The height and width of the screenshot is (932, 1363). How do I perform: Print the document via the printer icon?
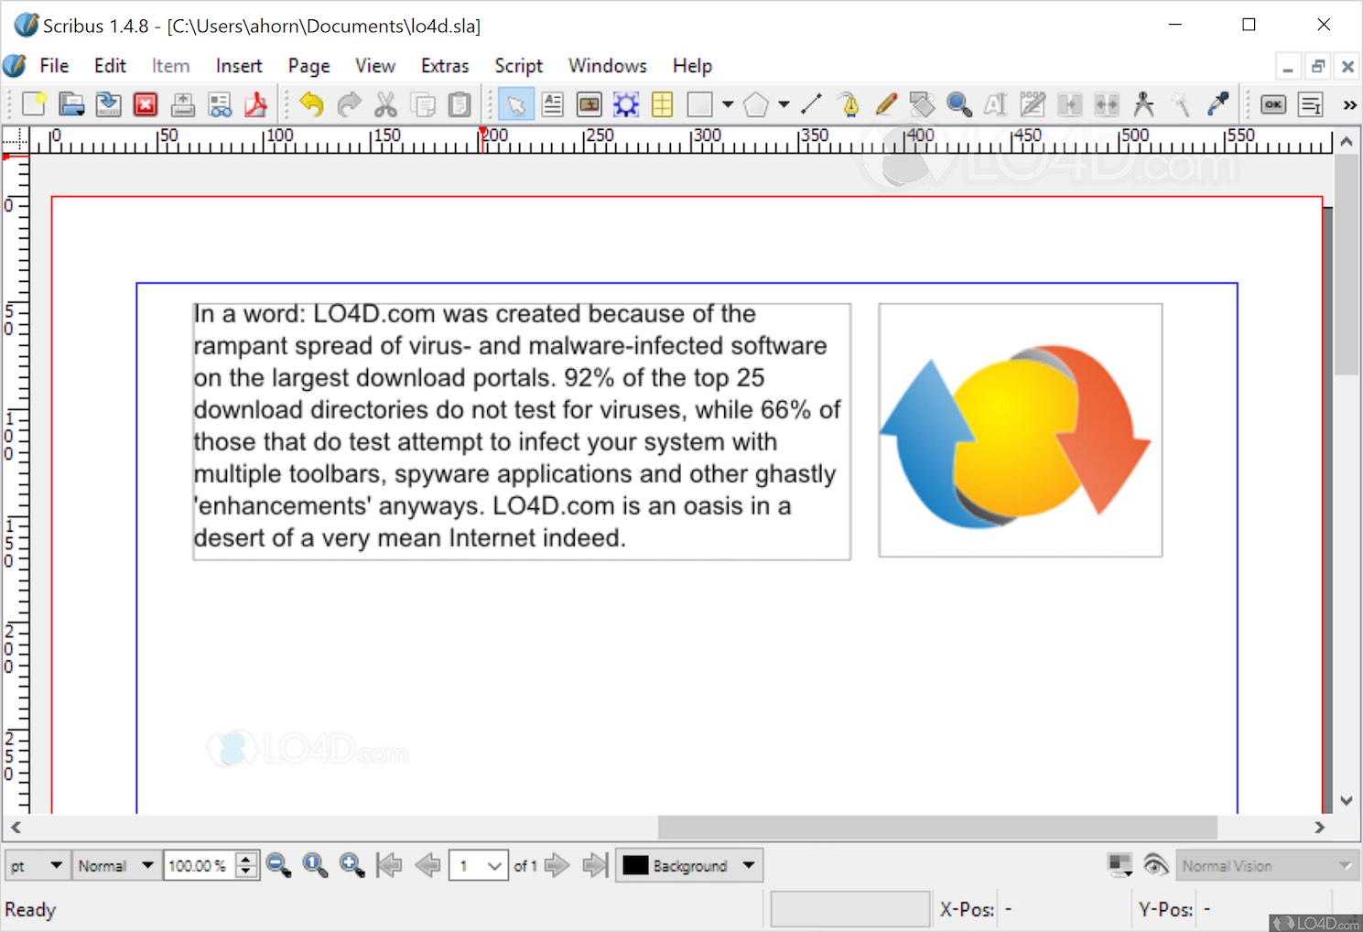(x=182, y=104)
